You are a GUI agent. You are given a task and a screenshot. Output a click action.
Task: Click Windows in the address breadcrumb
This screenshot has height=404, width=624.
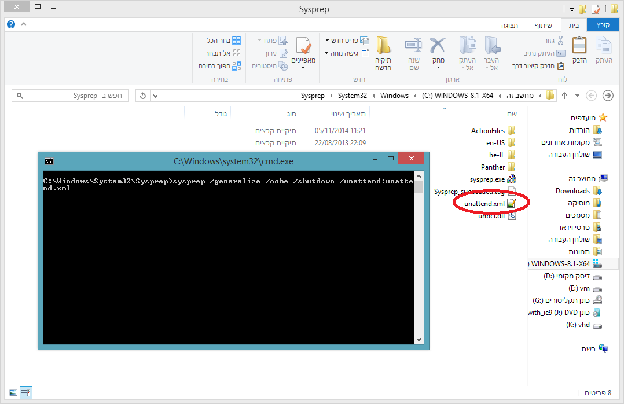pos(394,96)
